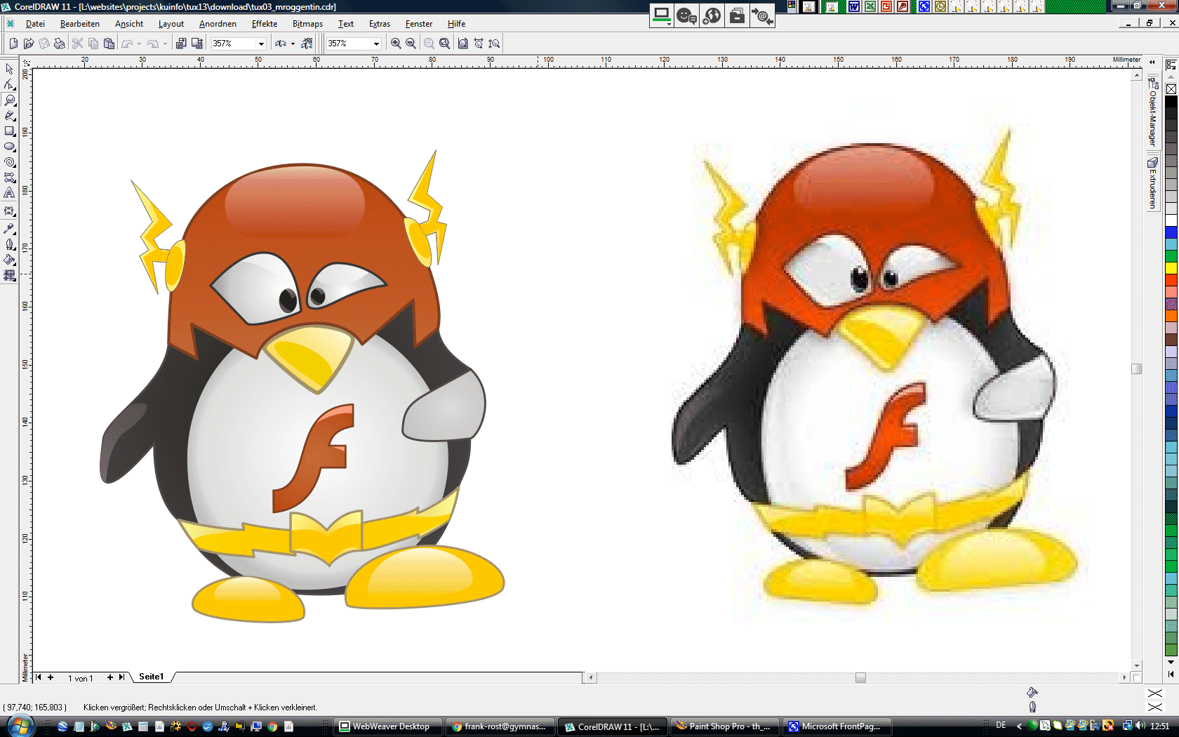Select the Interactive Mesh Fill tool

point(9,275)
